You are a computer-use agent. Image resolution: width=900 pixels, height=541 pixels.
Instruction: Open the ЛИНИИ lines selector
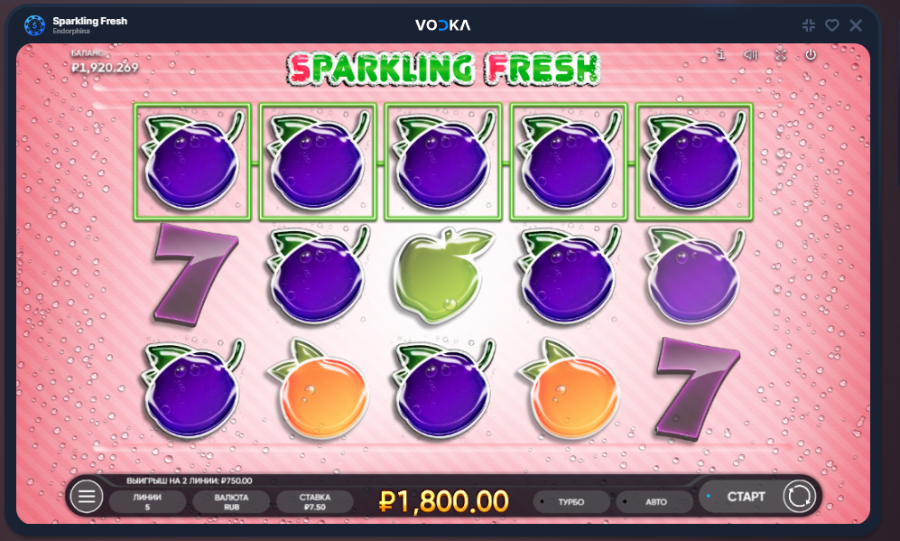tap(147, 502)
